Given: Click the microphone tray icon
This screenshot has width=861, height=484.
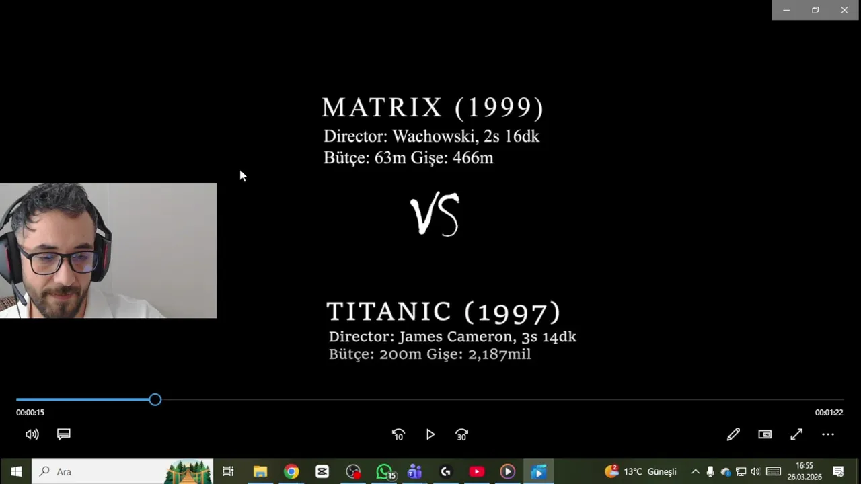Looking at the screenshot, I should click(710, 472).
